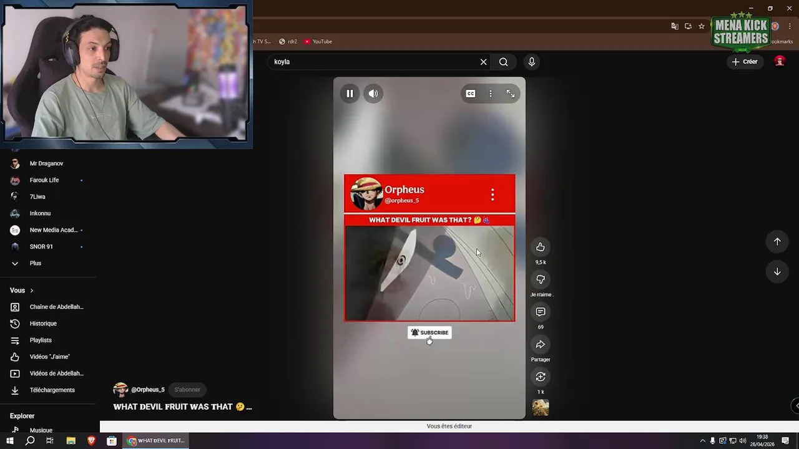Start voice search with microphone icon

532,62
